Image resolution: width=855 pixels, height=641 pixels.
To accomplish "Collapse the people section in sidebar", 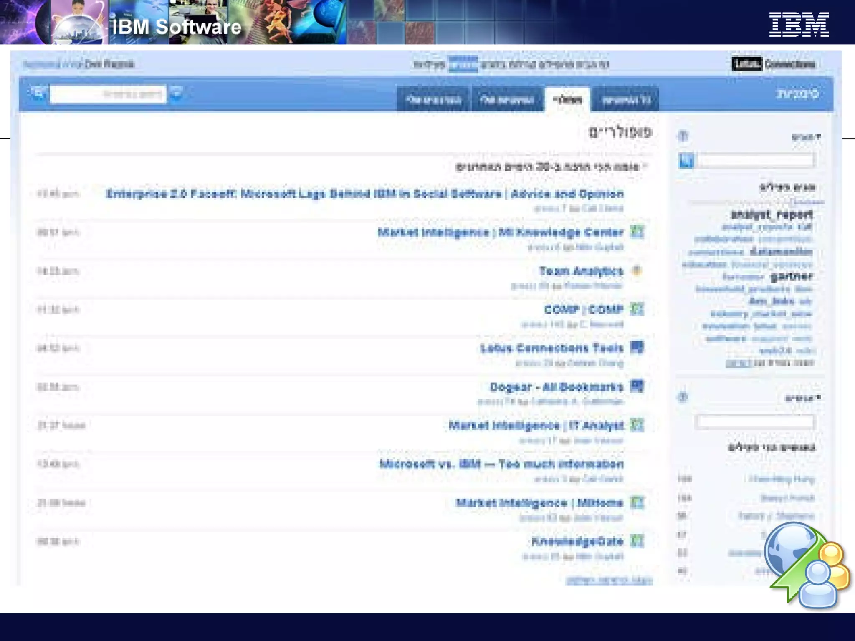I will 818,397.
